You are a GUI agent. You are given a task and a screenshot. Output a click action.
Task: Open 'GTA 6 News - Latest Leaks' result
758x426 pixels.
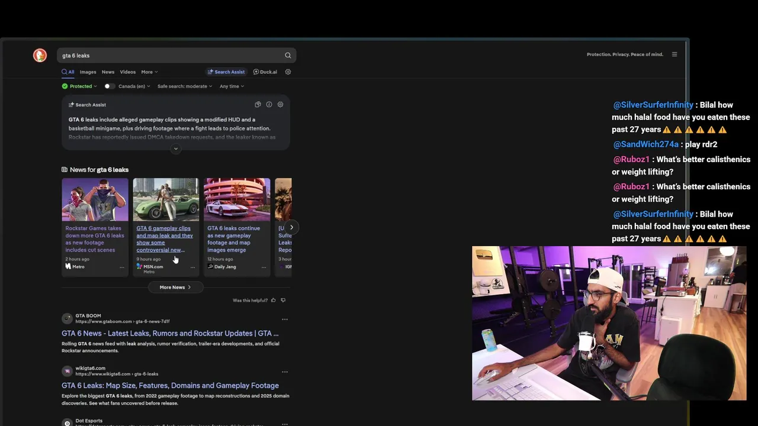pos(170,333)
